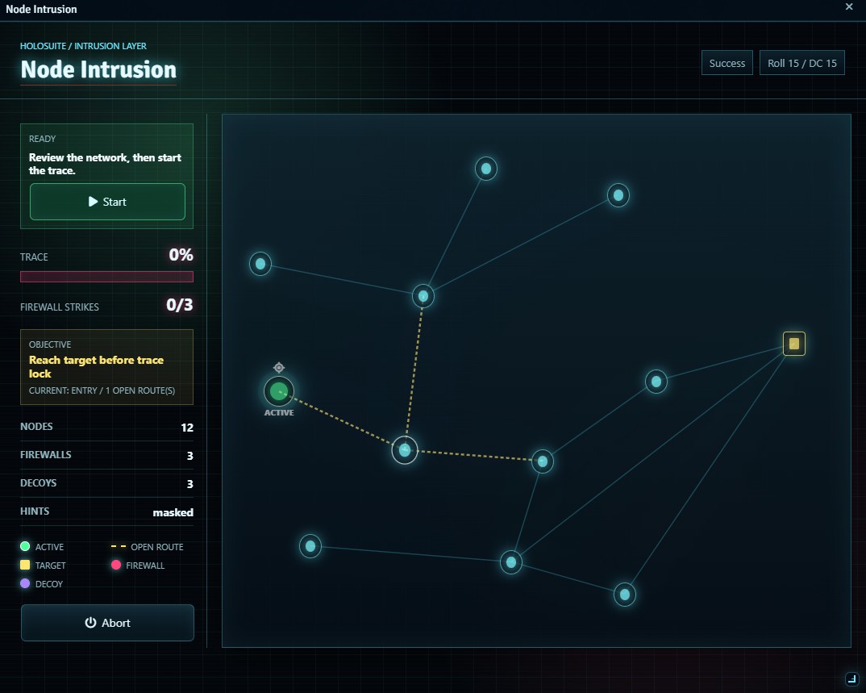Click the Node Intrusion heading
Image resolution: width=866 pixels, height=693 pixels.
[98, 69]
